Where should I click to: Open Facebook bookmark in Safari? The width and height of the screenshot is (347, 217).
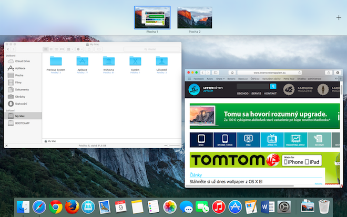point(199,79)
